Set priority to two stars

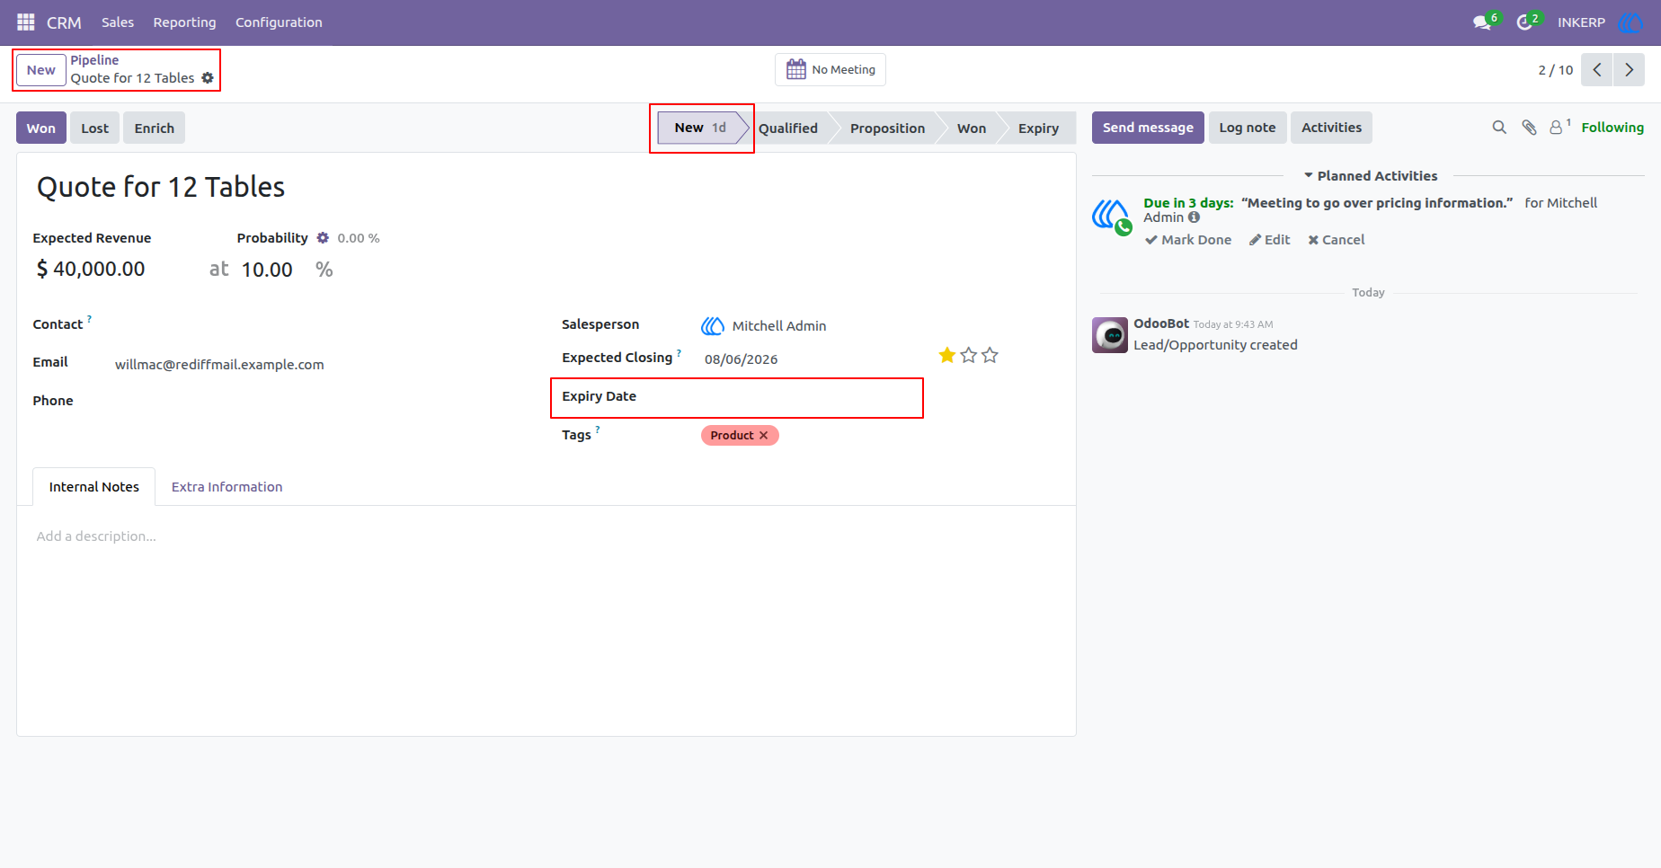point(969,356)
